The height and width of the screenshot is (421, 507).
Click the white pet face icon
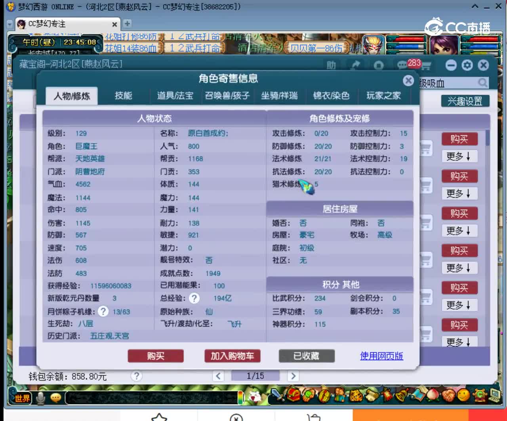(255, 396)
